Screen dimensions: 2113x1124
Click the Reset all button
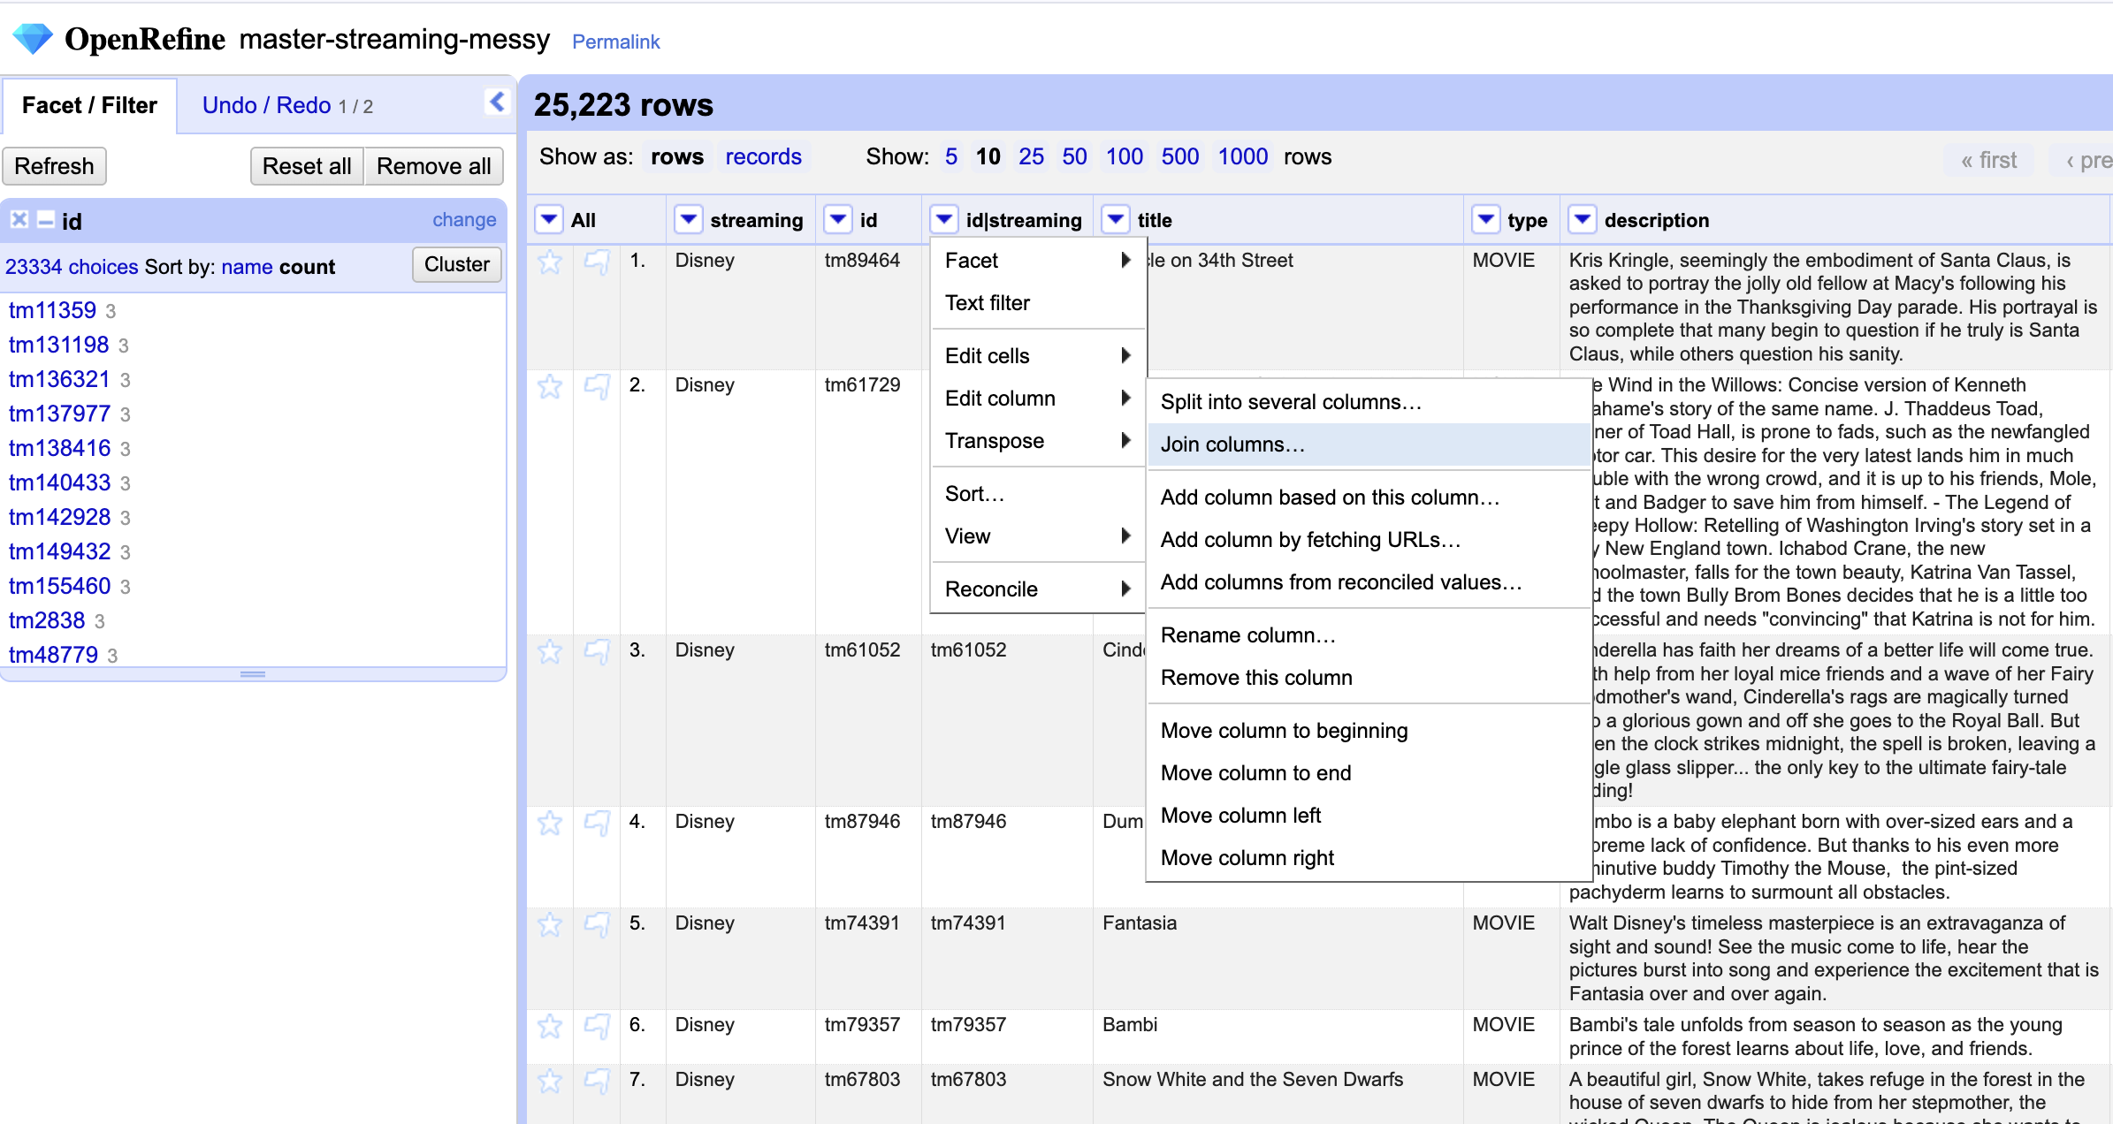[x=307, y=166]
